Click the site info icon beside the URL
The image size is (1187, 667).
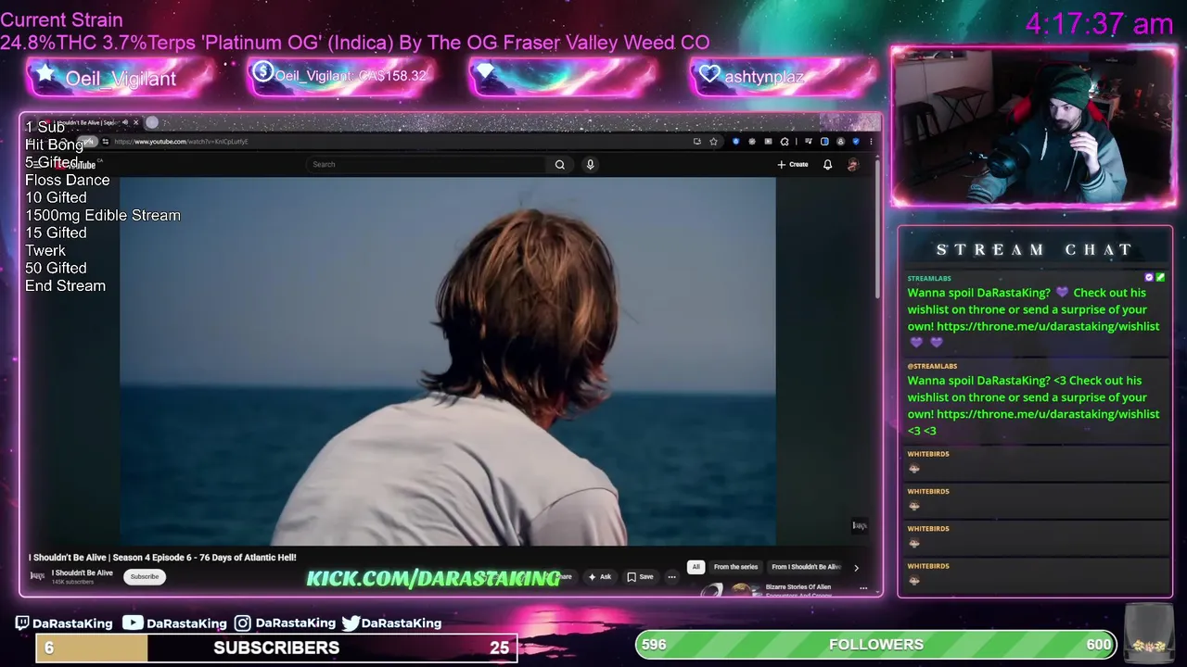[x=105, y=142]
